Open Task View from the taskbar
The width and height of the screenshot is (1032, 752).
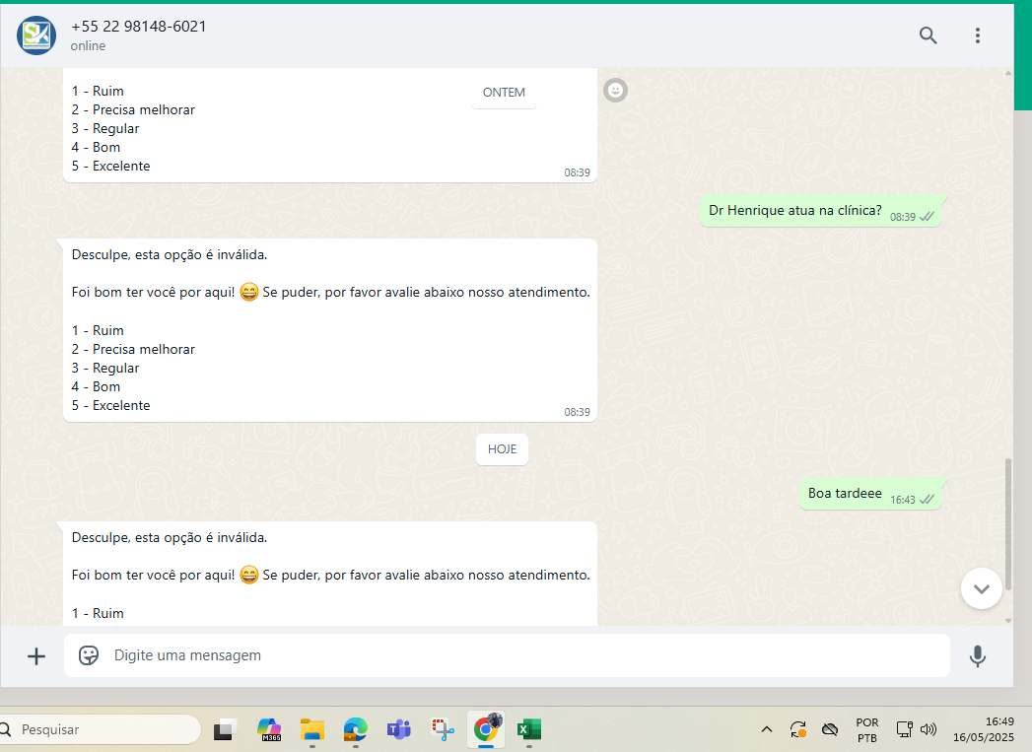[x=225, y=729]
